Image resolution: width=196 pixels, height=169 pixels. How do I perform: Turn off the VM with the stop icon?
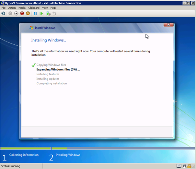(16, 13)
